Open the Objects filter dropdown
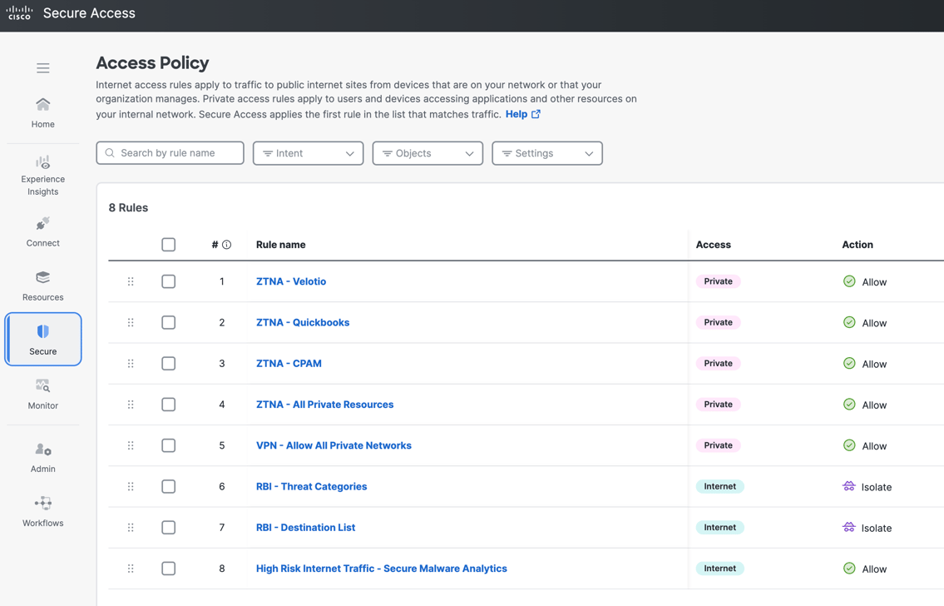The width and height of the screenshot is (944, 606). tap(428, 153)
